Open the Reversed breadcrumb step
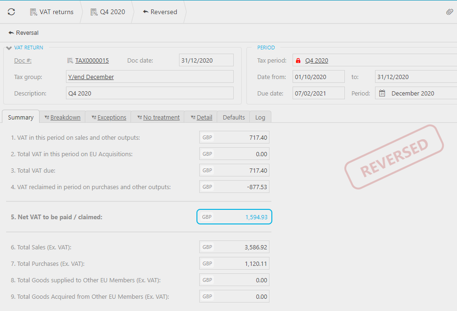Image resolution: width=457 pixels, height=311 pixels. pos(160,12)
